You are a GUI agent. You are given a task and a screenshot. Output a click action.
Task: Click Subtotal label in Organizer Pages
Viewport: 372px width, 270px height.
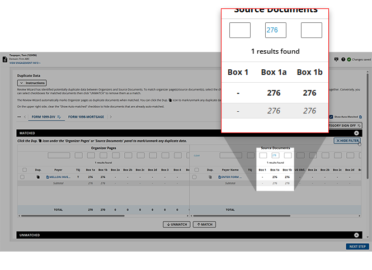click(x=58, y=183)
